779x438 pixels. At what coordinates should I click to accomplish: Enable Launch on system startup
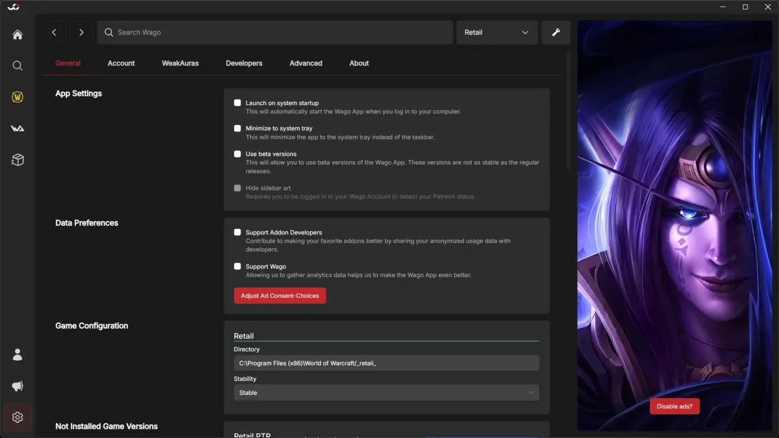[237, 102]
